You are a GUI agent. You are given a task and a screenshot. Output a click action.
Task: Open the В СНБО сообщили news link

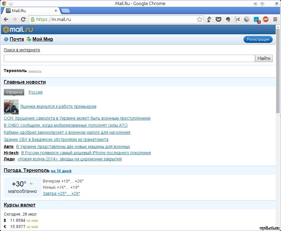pos(66,126)
